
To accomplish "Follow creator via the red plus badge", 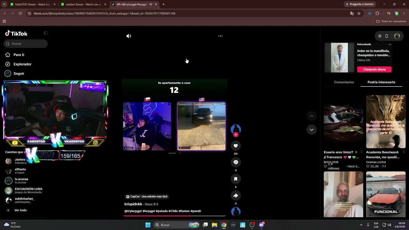I will (x=236, y=134).
